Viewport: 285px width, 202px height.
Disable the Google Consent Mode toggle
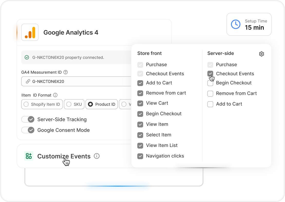coord(28,130)
